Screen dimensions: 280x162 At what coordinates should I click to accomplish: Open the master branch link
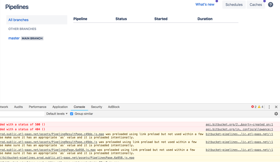point(14,38)
